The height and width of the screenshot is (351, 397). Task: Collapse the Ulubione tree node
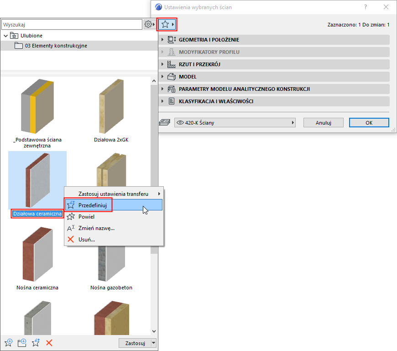pos(5,35)
